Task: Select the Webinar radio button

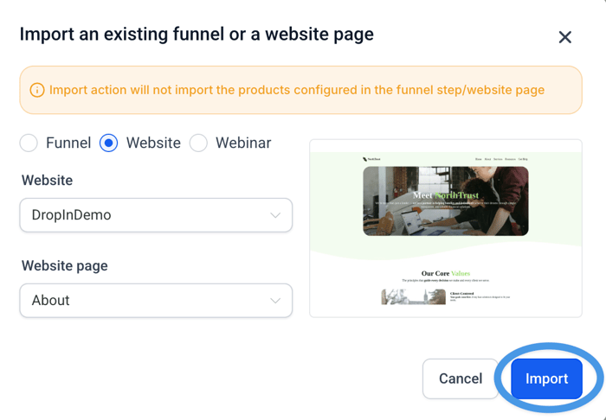Action: 198,143
